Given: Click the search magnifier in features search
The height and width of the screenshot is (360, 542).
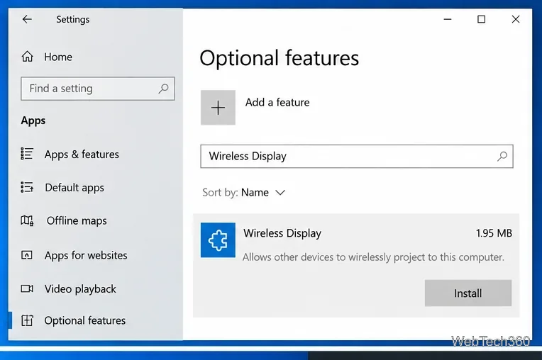Looking at the screenshot, I should click(502, 157).
